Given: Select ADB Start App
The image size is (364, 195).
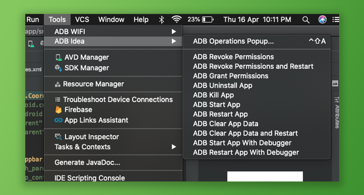Looking at the screenshot, I should pos(256,105).
